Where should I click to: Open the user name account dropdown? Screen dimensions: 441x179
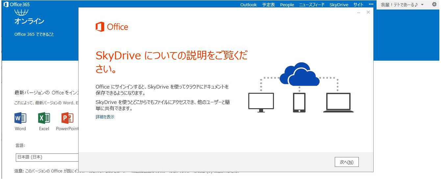coord(402,5)
